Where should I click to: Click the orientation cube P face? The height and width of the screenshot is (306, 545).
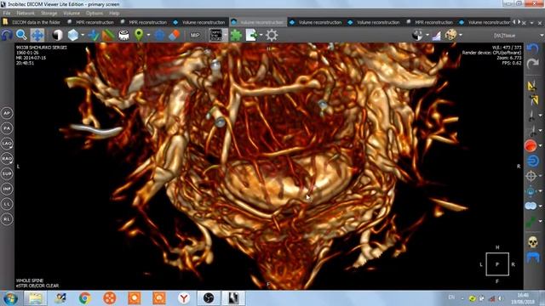(497, 264)
